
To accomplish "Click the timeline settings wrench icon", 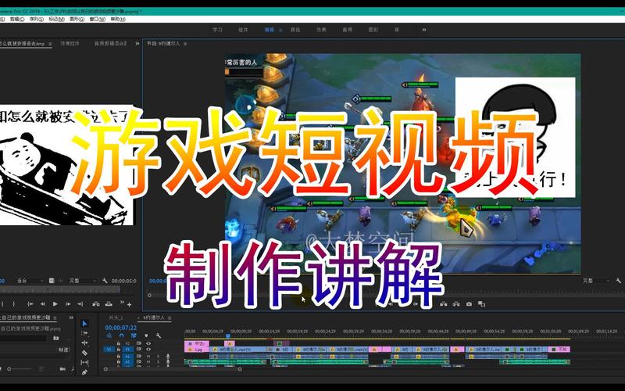I will pyautogui.click(x=159, y=336).
